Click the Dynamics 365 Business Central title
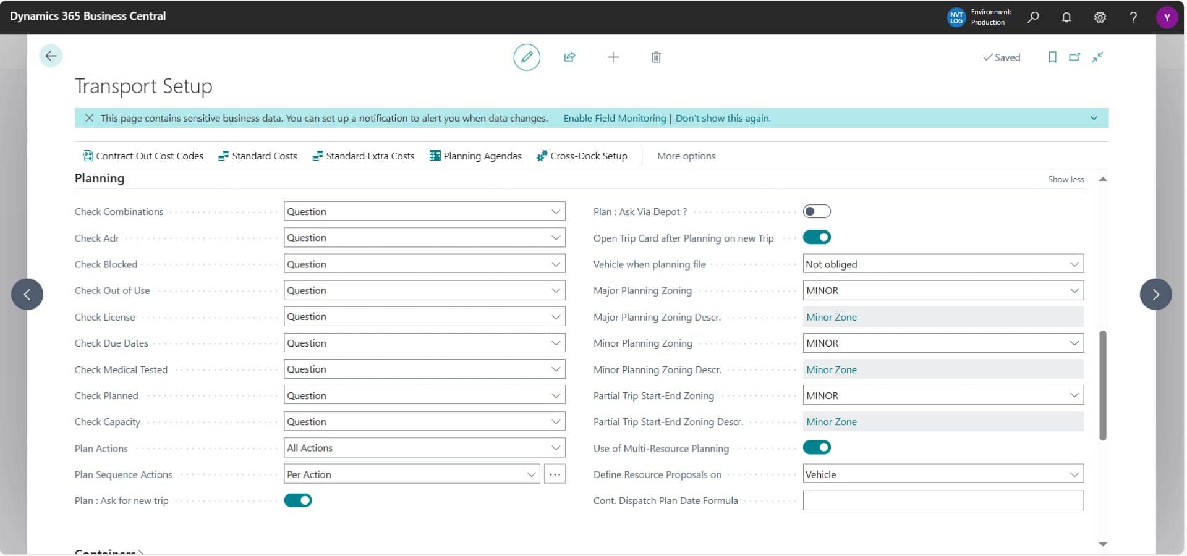The height and width of the screenshot is (556, 1187). click(88, 16)
